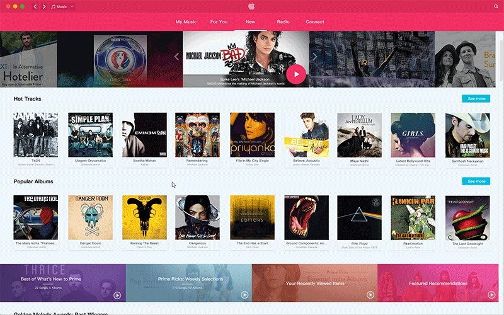This screenshot has height=315, width=504.
Task: Go to the Connect tab
Action: (x=314, y=22)
